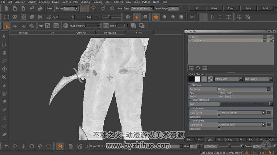Click the new project file icon
Image resolution: width=277 pixels, height=155 pixels.
(6, 8)
